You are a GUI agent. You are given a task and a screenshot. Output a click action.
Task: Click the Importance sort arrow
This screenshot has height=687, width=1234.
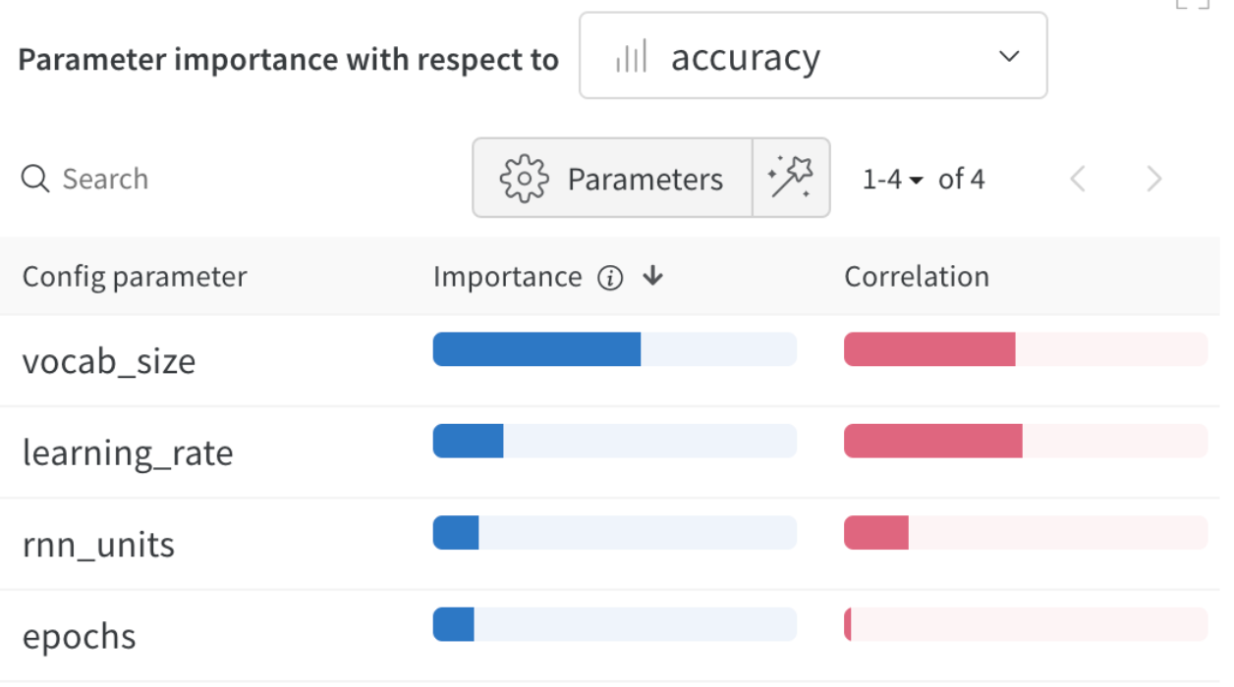click(x=653, y=277)
